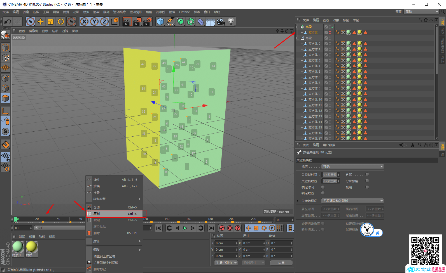Select the Scale tool in top toolbar
Image resolution: width=446 pixels, height=273 pixels.
click(51, 22)
